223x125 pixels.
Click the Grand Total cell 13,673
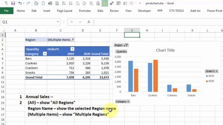point(100,77)
